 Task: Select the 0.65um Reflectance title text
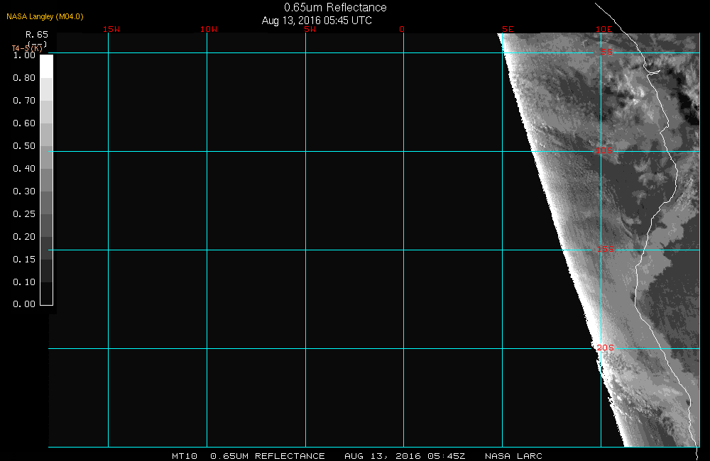coord(335,7)
